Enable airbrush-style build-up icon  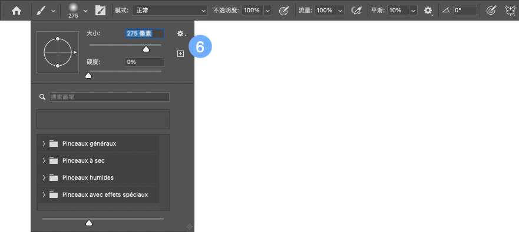coord(356,11)
